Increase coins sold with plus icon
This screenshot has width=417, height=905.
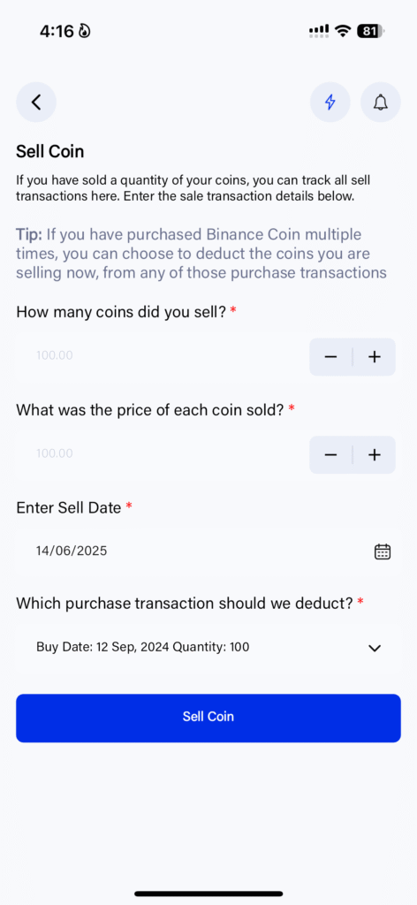[375, 357]
